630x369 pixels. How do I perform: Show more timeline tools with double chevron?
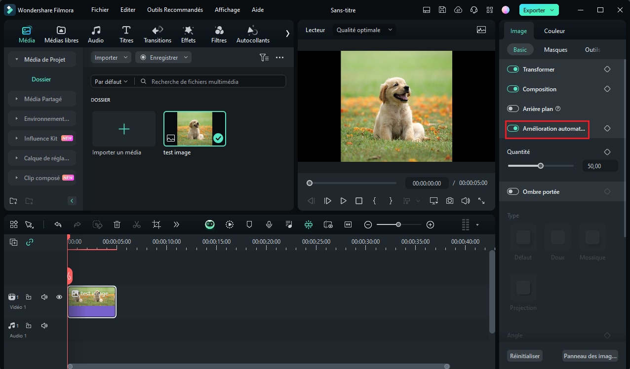pyautogui.click(x=176, y=224)
